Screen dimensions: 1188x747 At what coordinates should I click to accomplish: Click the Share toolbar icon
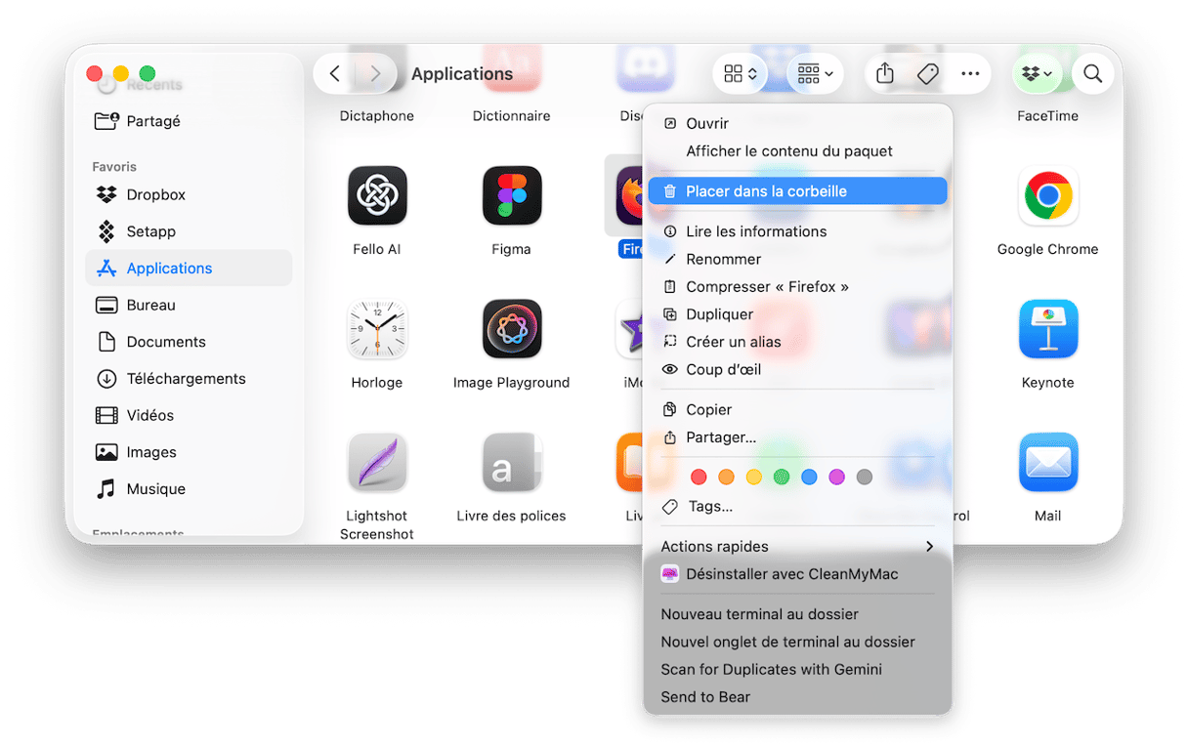[885, 74]
